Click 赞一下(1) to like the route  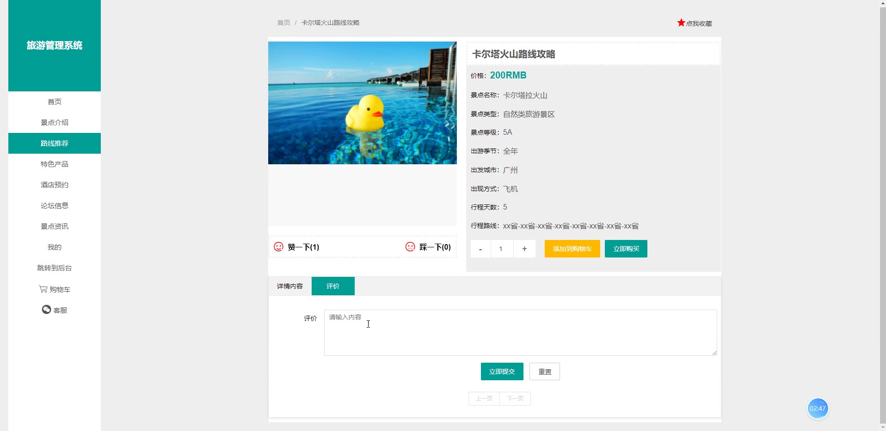click(303, 247)
